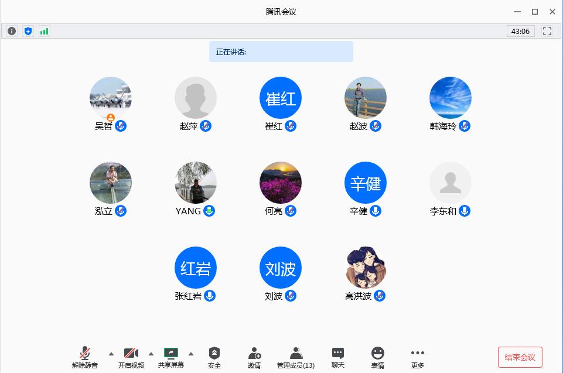Click the microphone icon next to YANG
This screenshot has height=373, width=563.
[209, 211]
